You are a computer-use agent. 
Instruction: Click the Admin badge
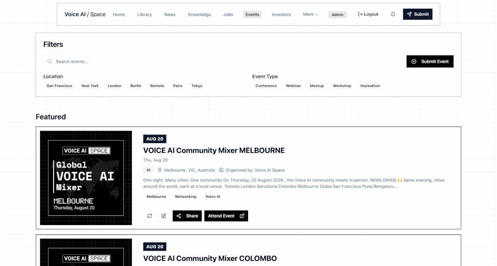[x=338, y=14]
